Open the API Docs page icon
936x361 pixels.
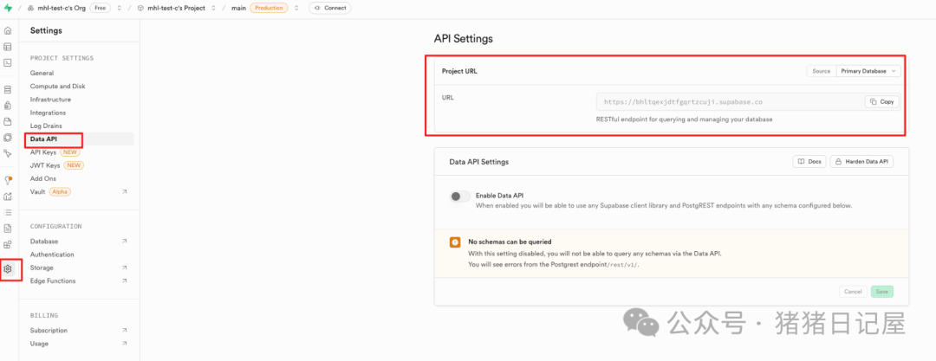pyautogui.click(x=8, y=228)
